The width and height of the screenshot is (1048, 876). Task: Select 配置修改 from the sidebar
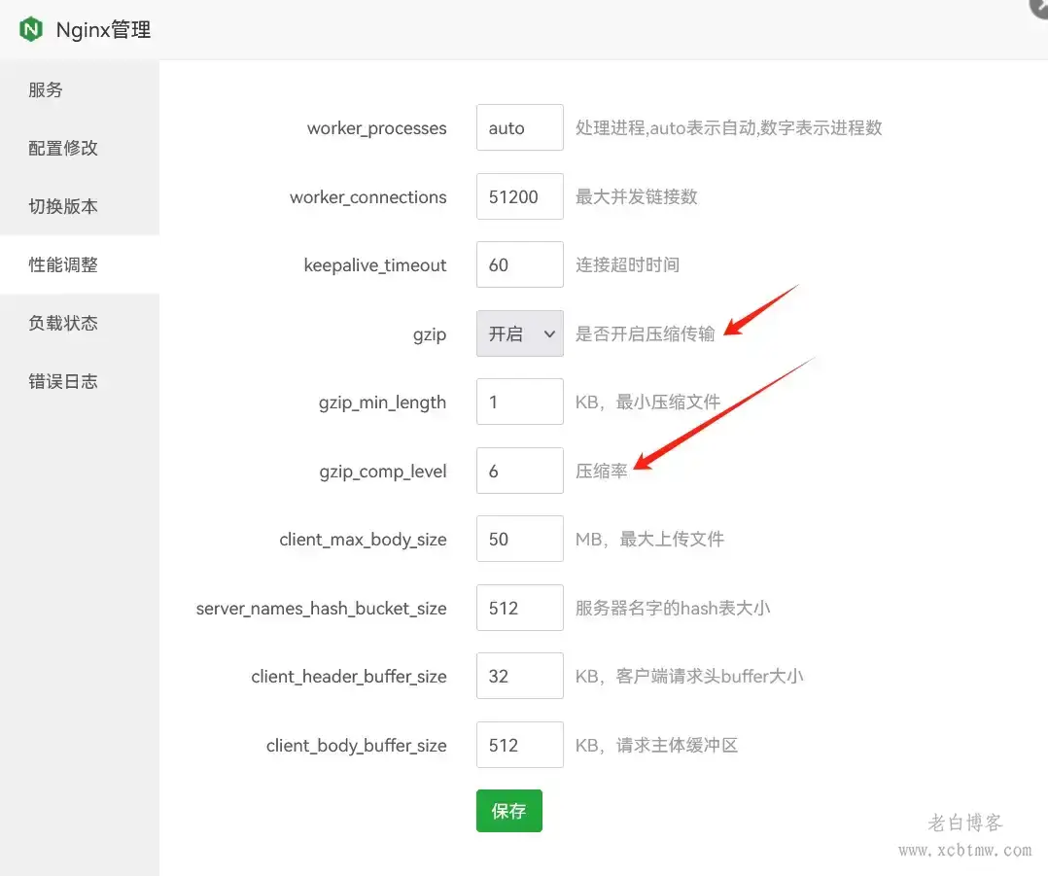62,148
